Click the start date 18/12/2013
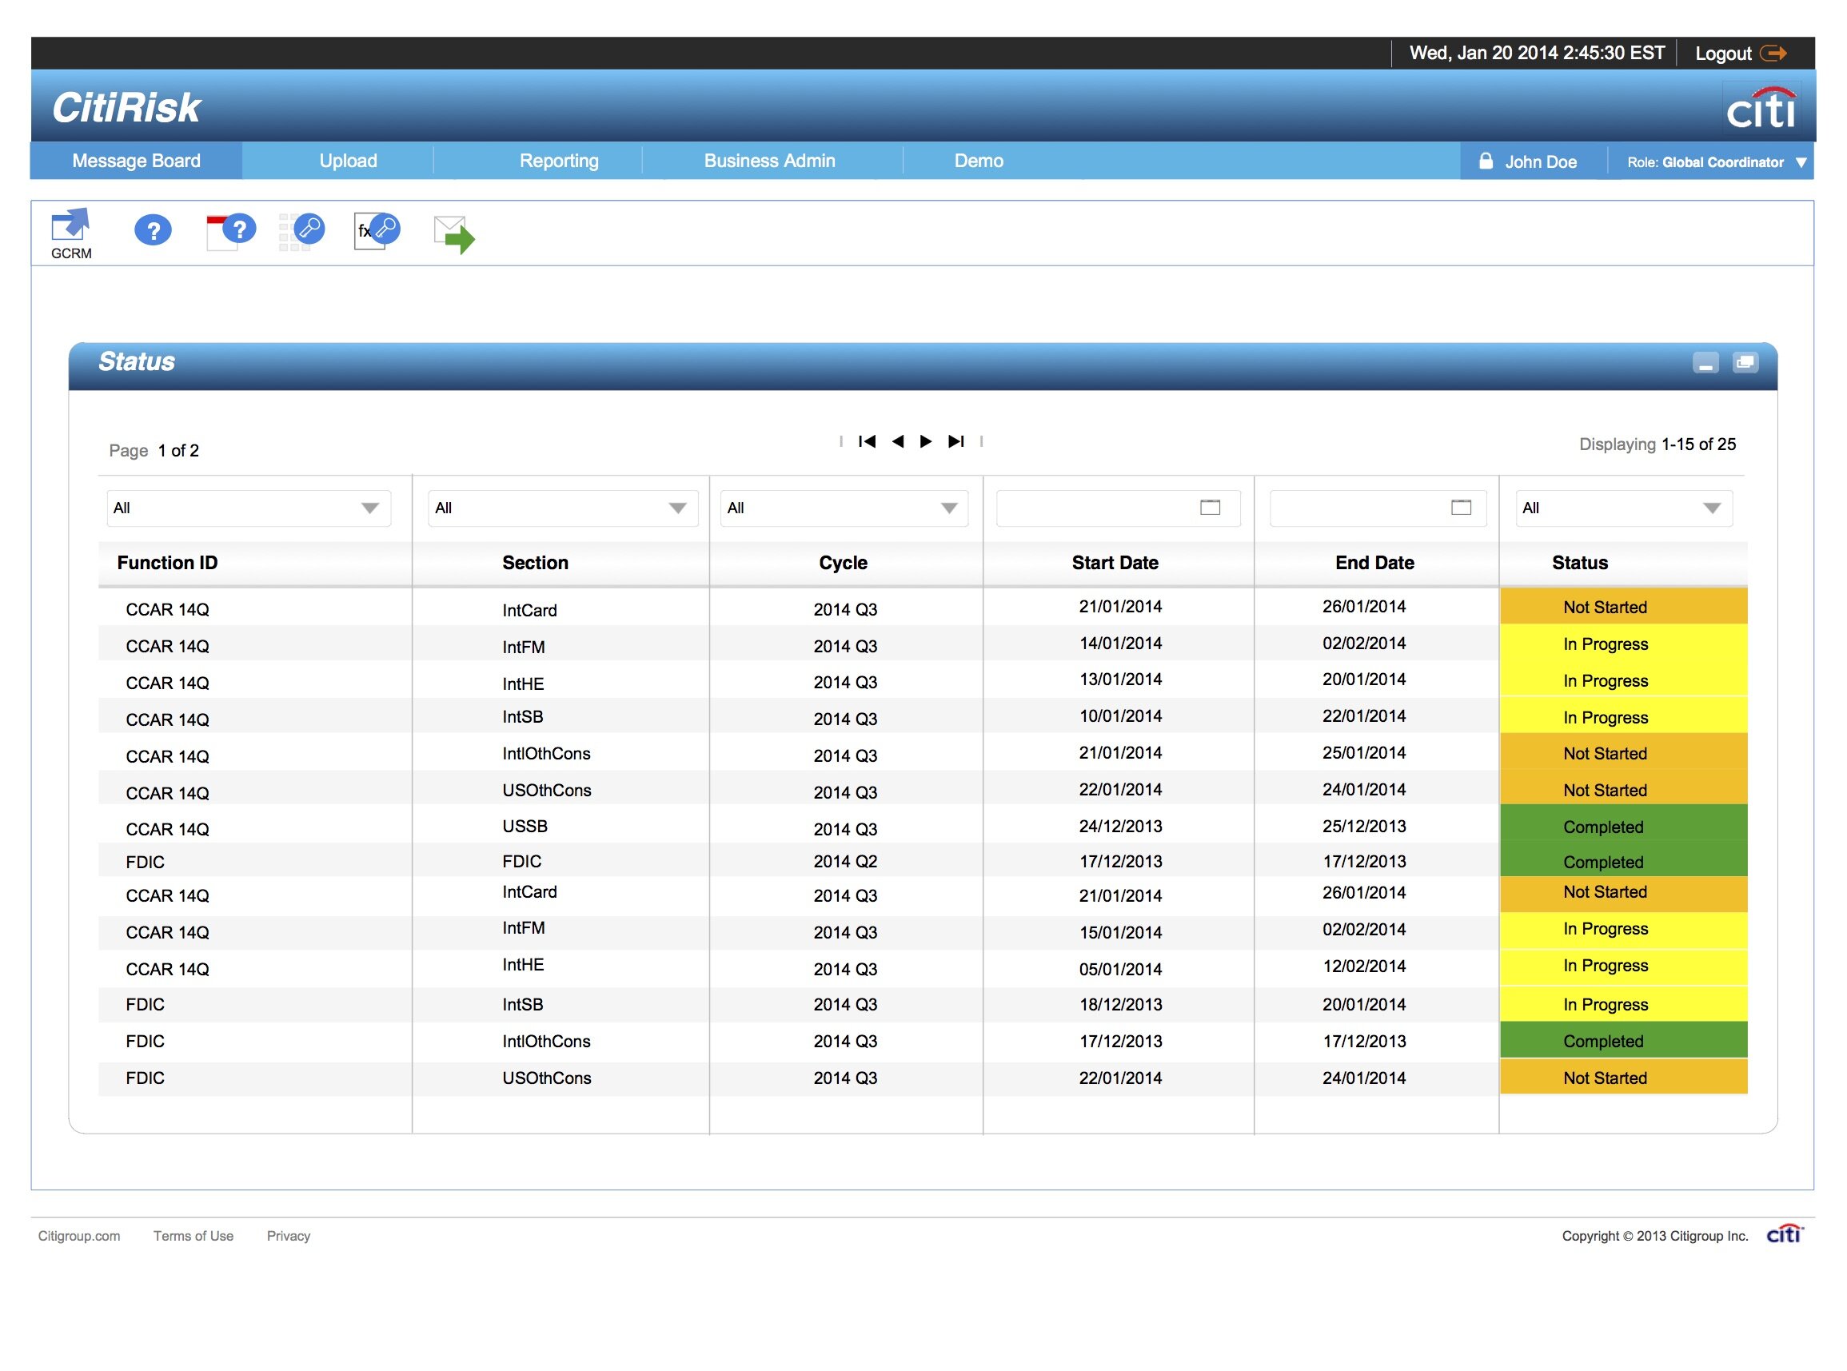 click(1121, 1005)
